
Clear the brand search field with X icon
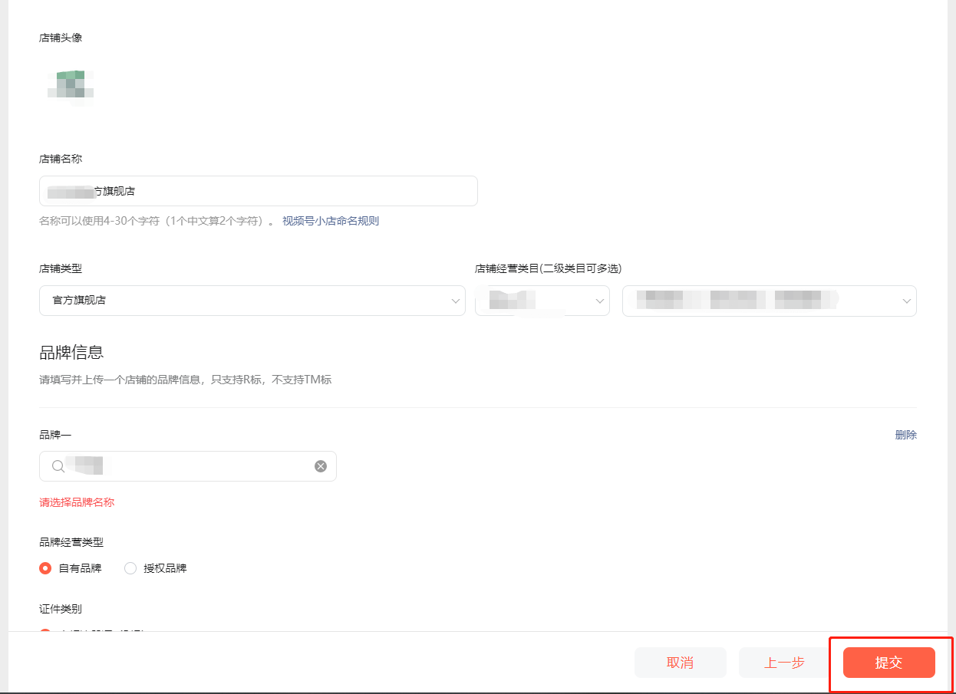pos(321,466)
